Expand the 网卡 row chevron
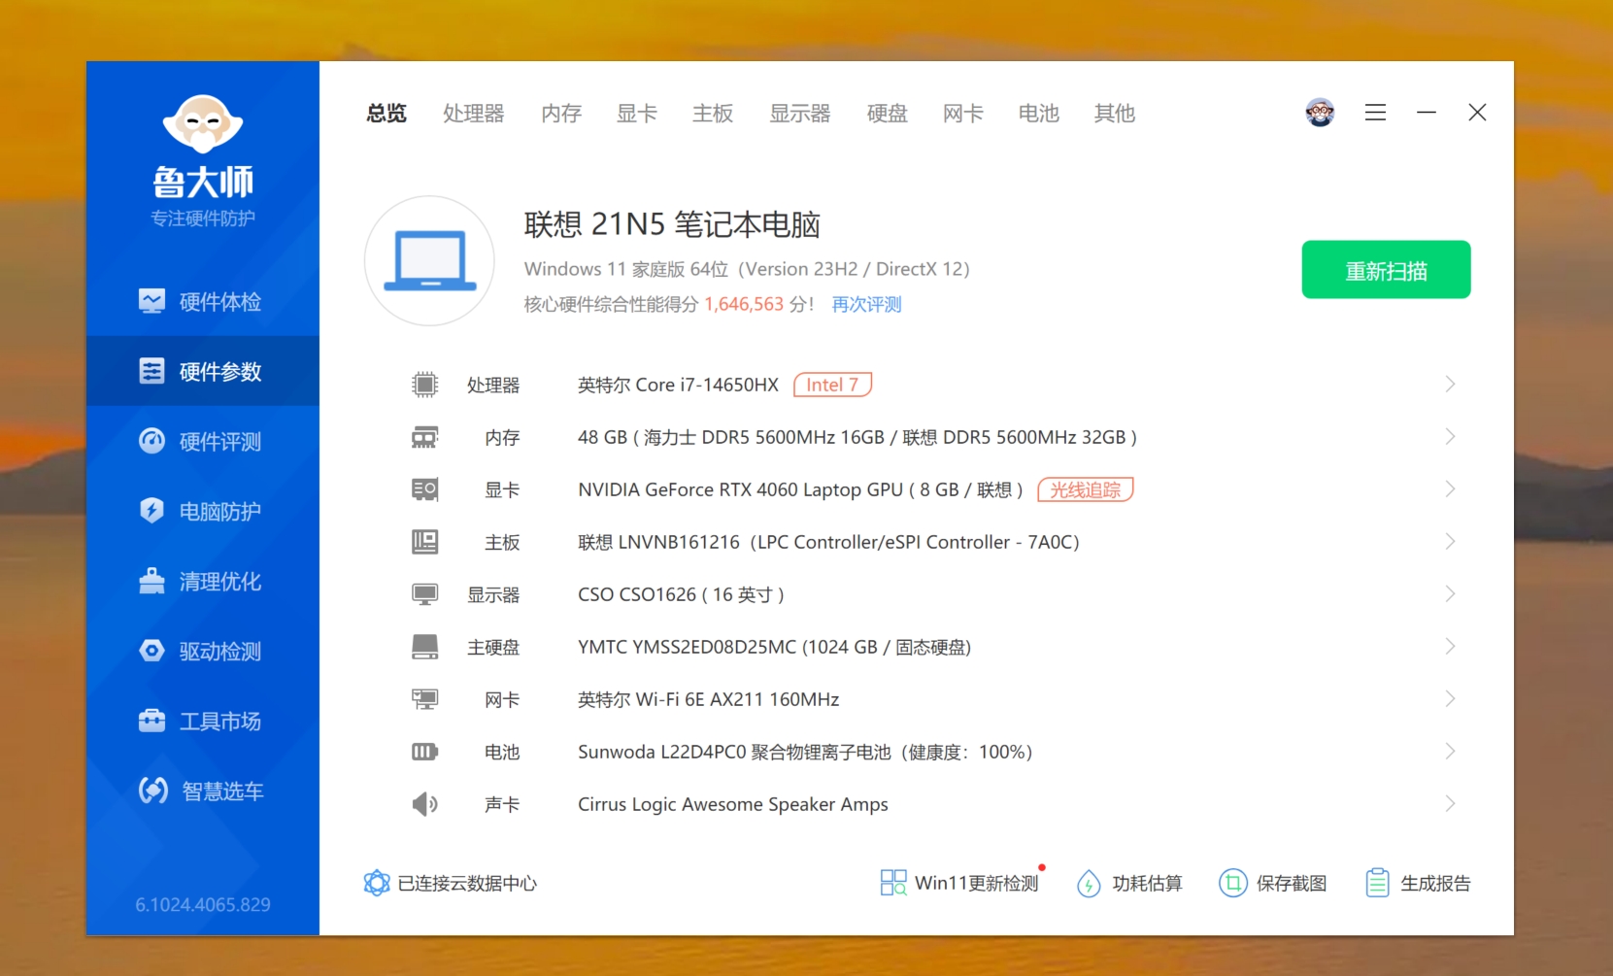 1450,699
